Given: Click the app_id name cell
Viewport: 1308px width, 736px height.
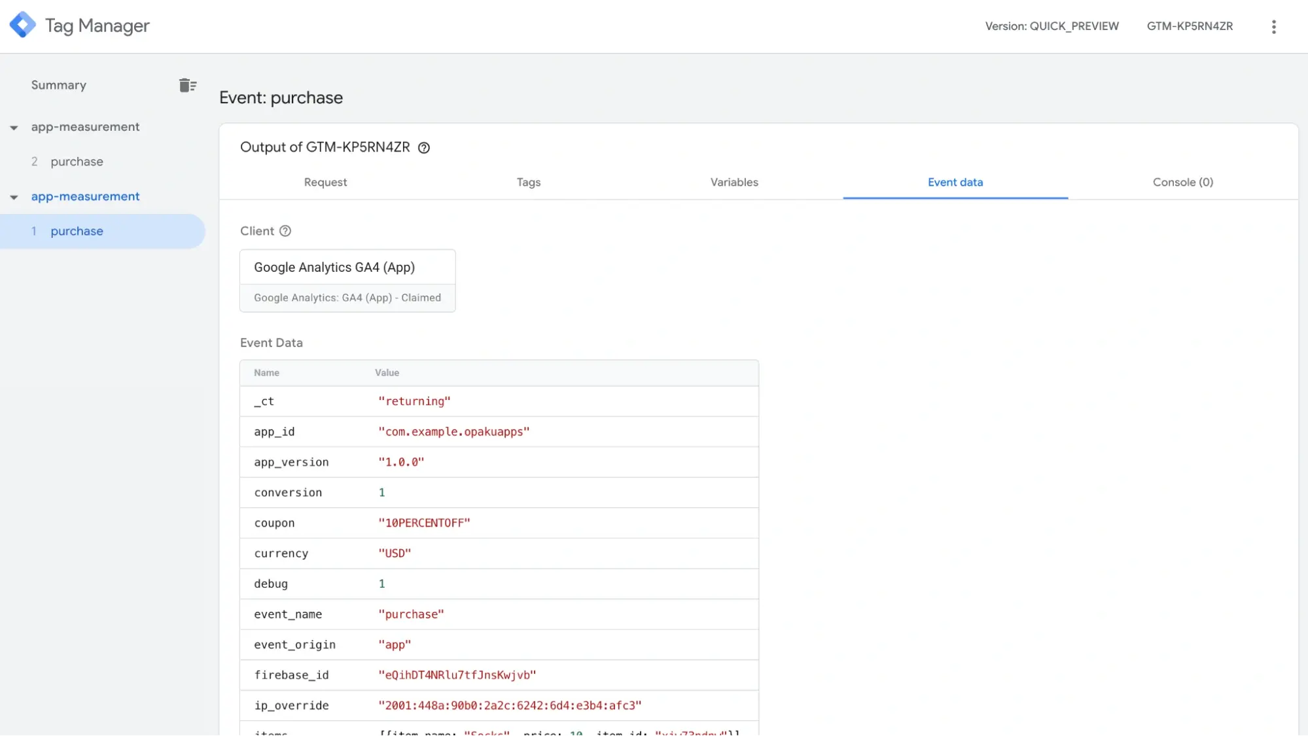Looking at the screenshot, I should (x=274, y=432).
